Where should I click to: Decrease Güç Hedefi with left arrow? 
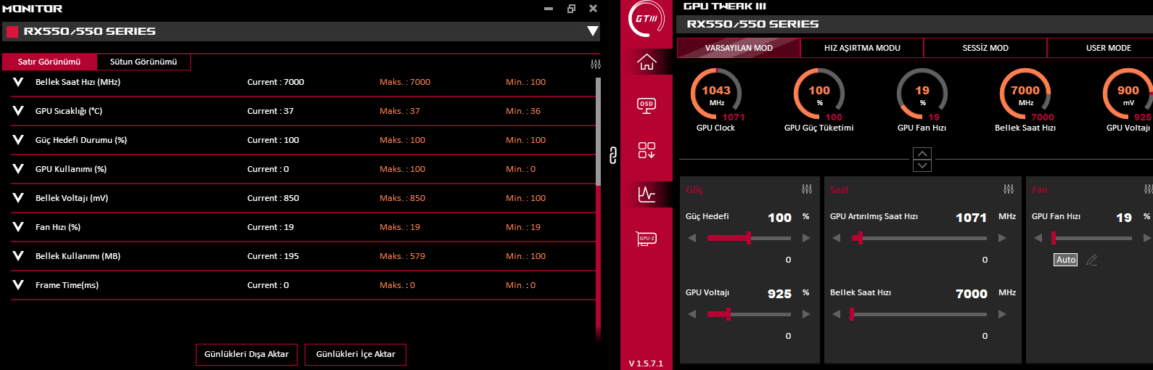pyautogui.click(x=692, y=238)
